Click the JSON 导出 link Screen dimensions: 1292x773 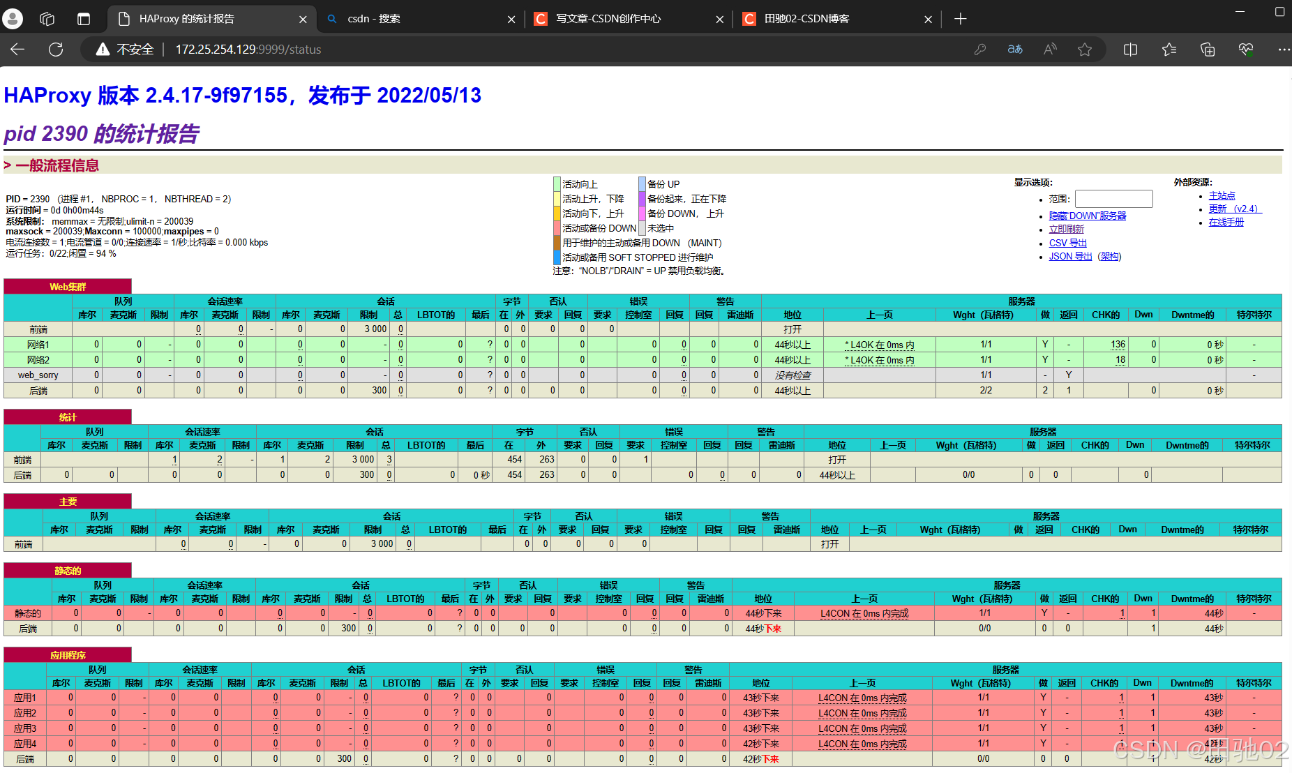(x=1070, y=256)
